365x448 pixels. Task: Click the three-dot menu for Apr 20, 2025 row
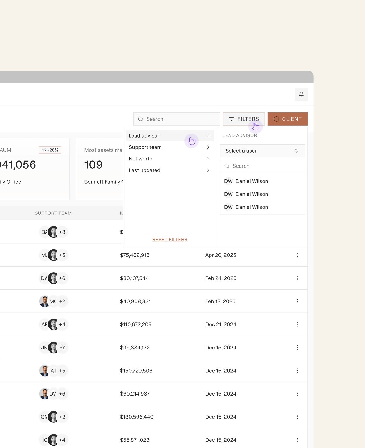tap(297, 255)
